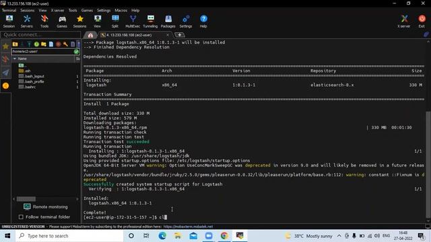The image size is (431, 242).
Task: Open Google Chrome from the taskbar
Action: (224, 236)
